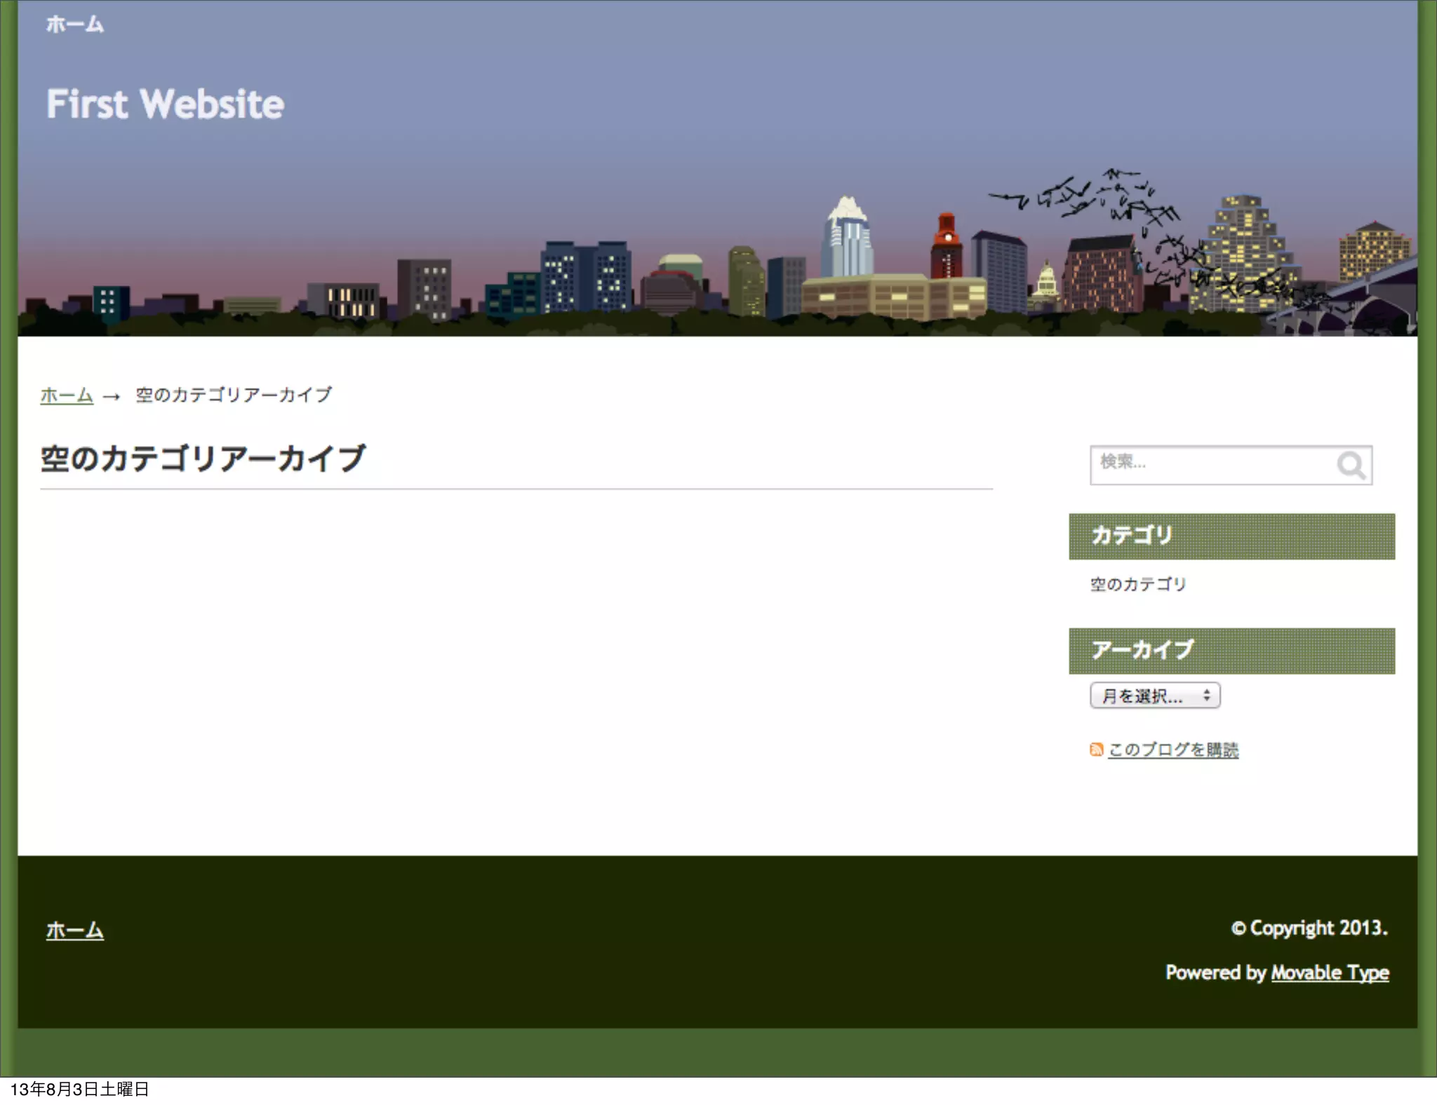The width and height of the screenshot is (1437, 1105).
Task: Follow the このブログを購読 subscribe link
Action: [1173, 750]
